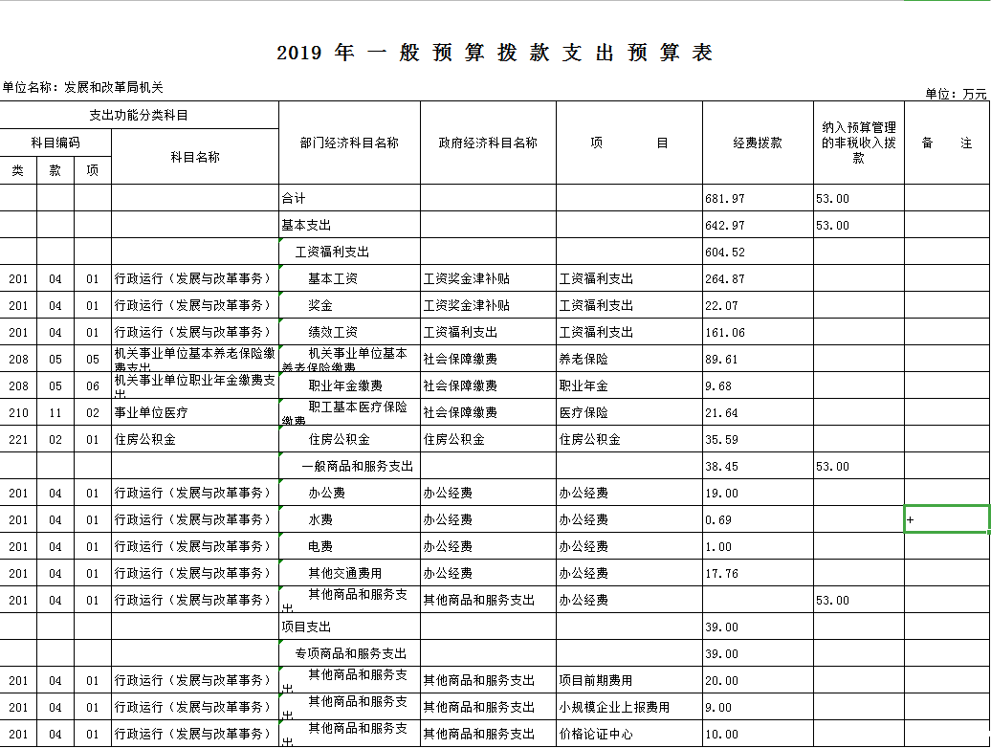The width and height of the screenshot is (991, 748).
Task: Select the code cell containing 221
Action: click(18, 440)
